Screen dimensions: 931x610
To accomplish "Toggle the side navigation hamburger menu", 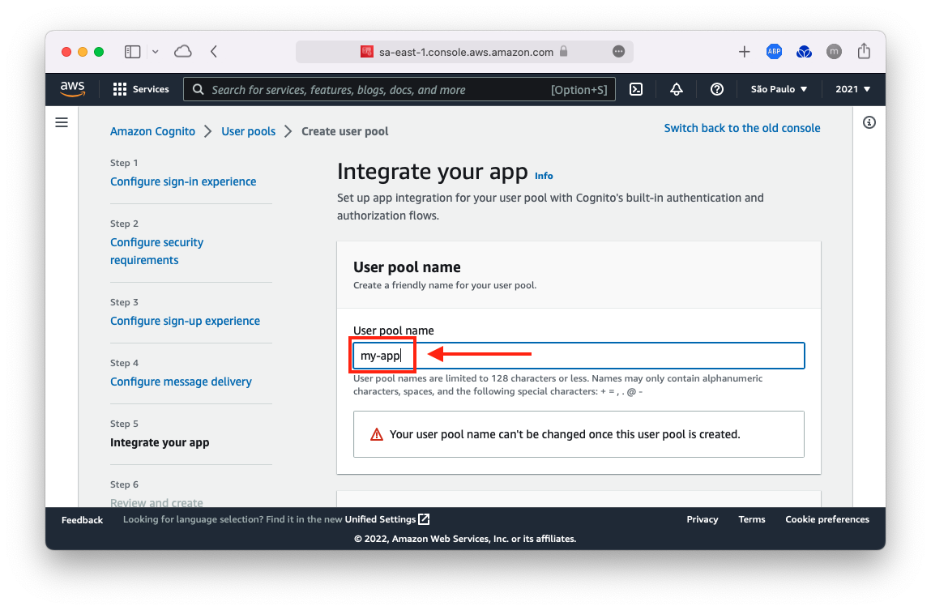I will (62, 122).
